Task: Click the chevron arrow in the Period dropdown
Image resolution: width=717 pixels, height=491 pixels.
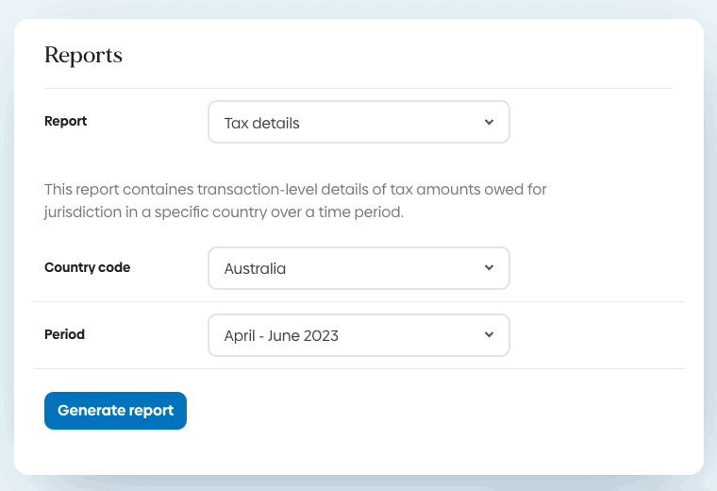Action: (x=489, y=335)
